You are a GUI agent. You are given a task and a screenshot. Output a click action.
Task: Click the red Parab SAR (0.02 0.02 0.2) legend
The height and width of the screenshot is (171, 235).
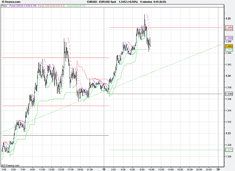pos(52,6)
